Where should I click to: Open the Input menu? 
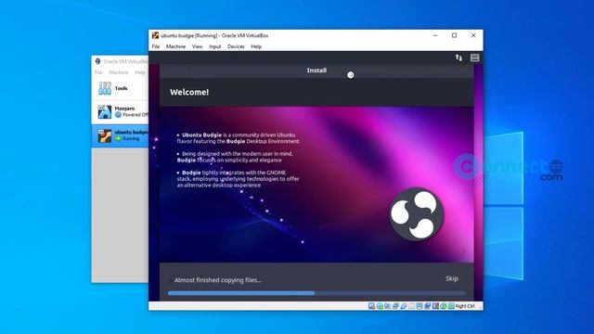pyautogui.click(x=214, y=46)
